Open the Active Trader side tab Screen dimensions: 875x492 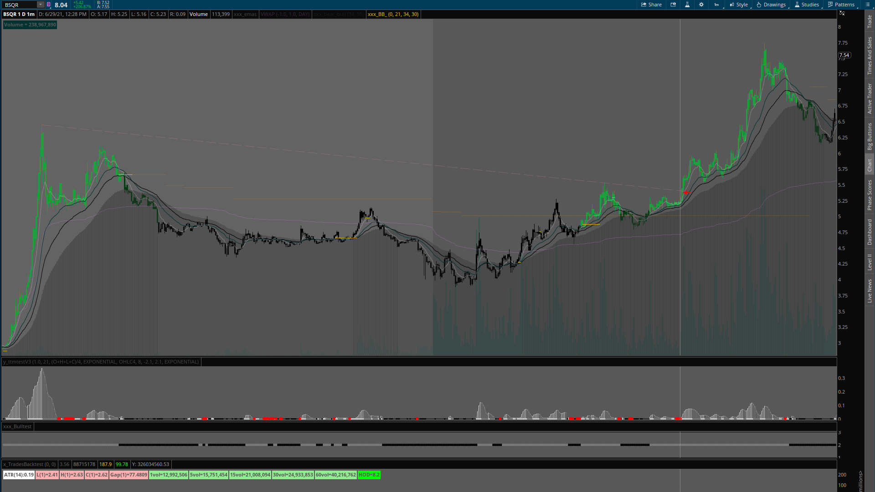tap(870, 98)
